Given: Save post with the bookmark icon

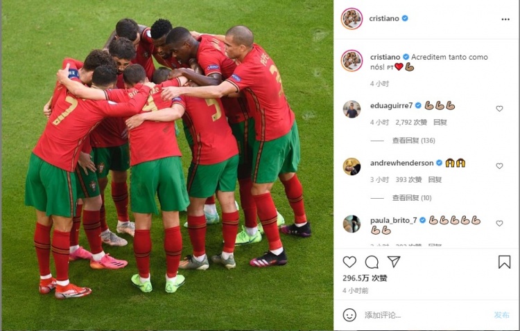Looking at the screenshot, I should pyautogui.click(x=504, y=262).
